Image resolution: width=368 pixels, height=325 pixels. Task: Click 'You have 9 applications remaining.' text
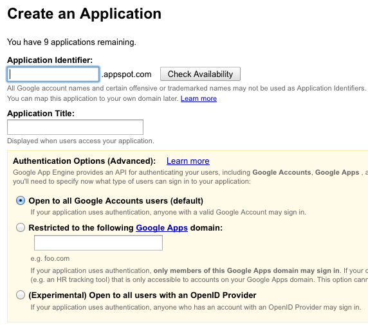[71, 42]
